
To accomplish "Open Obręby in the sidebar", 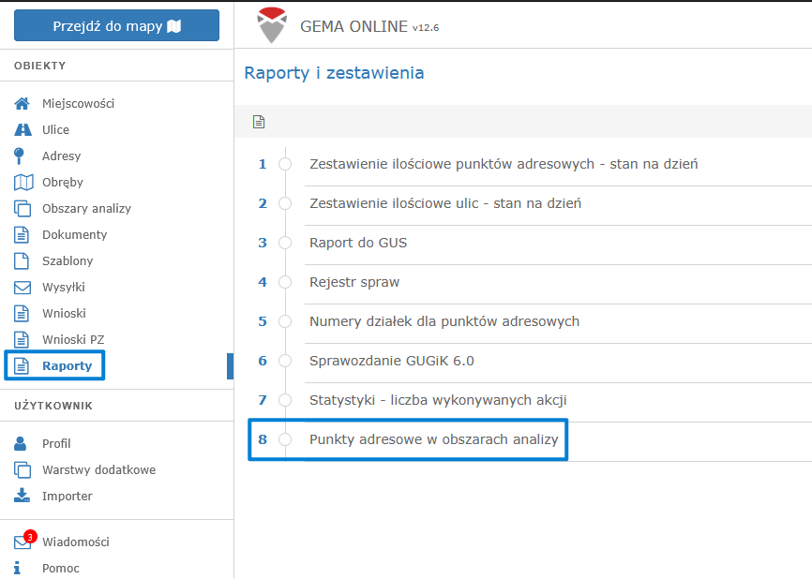I will [63, 182].
